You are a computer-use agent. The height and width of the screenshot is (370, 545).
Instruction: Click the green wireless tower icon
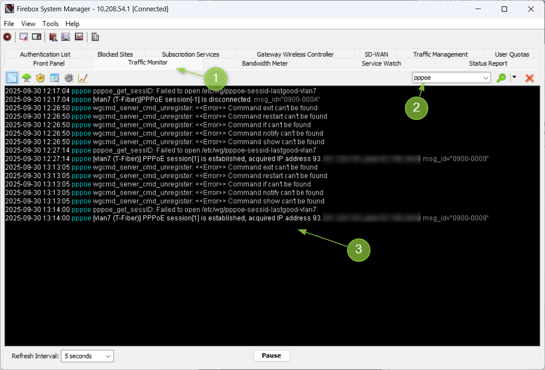coord(27,78)
